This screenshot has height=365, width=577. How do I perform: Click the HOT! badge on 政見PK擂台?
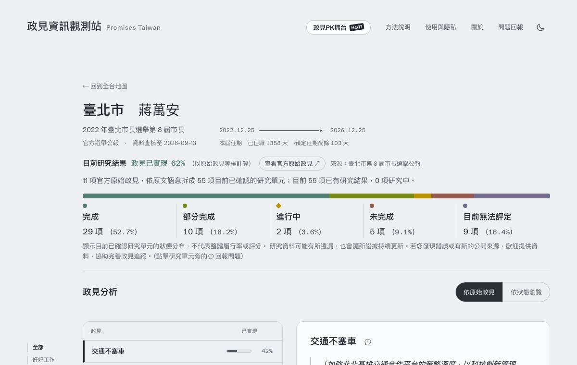pyautogui.click(x=357, y=27)
